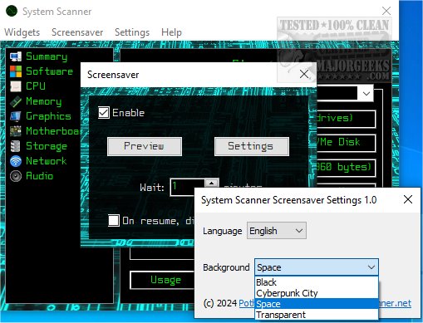Open the Help menu

(171, 32)
